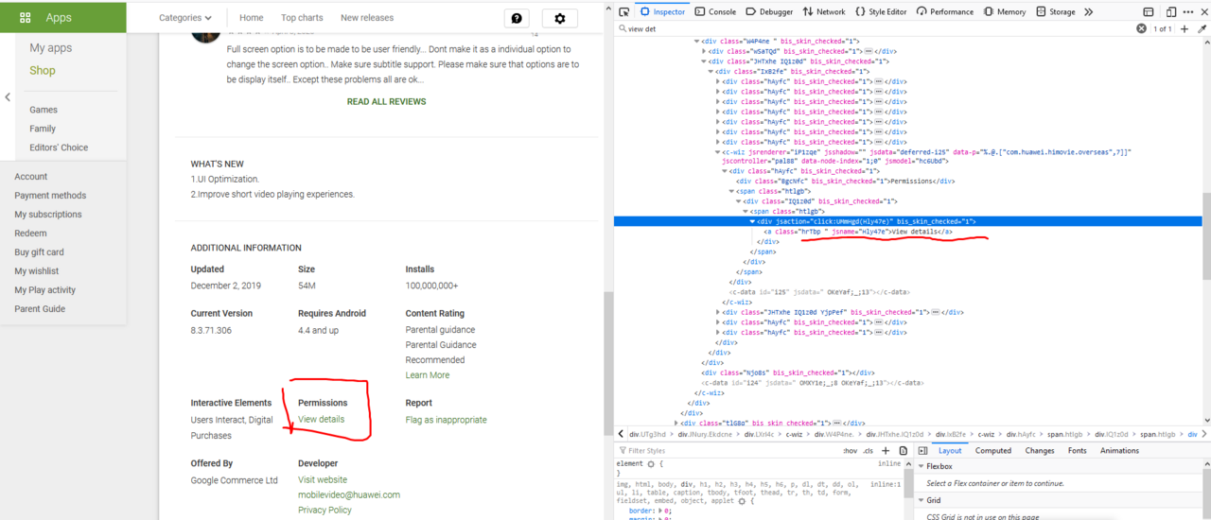Click the mobilevideo@huawei.com email link

(349, 494)
